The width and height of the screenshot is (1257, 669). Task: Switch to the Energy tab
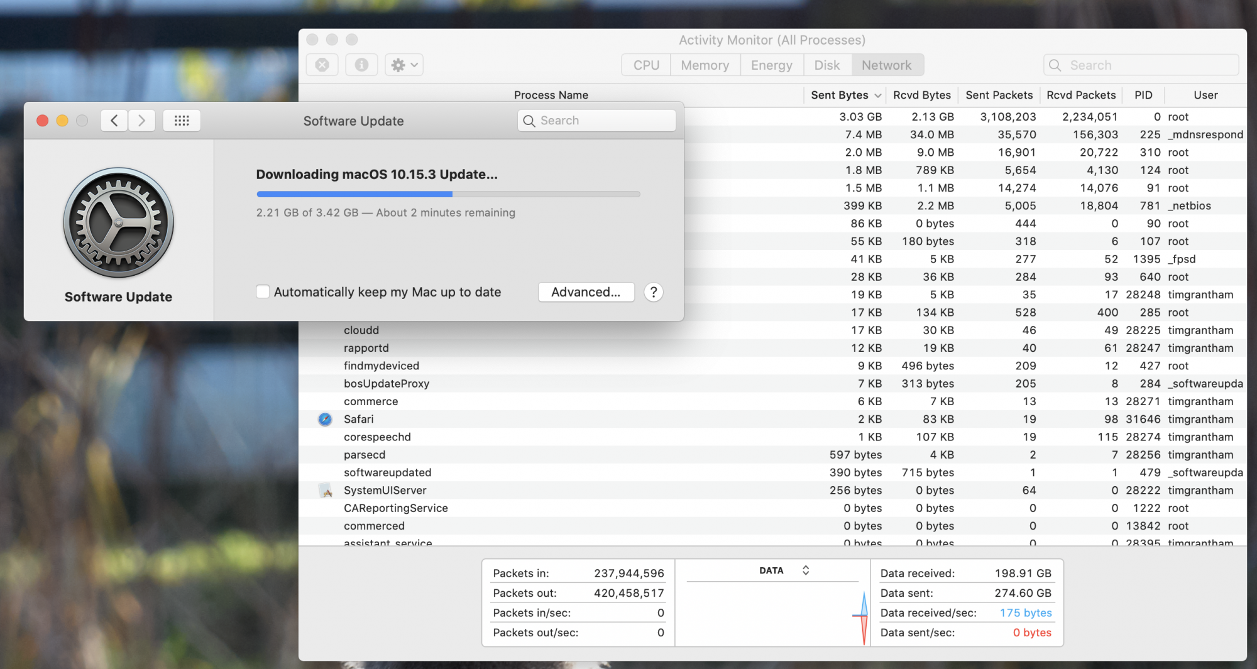(x=772, y=65)
